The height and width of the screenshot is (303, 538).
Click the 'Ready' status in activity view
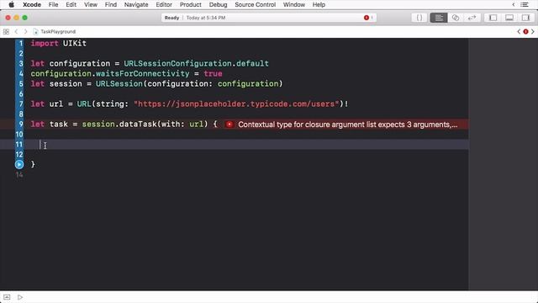click(x=171, y=18)
